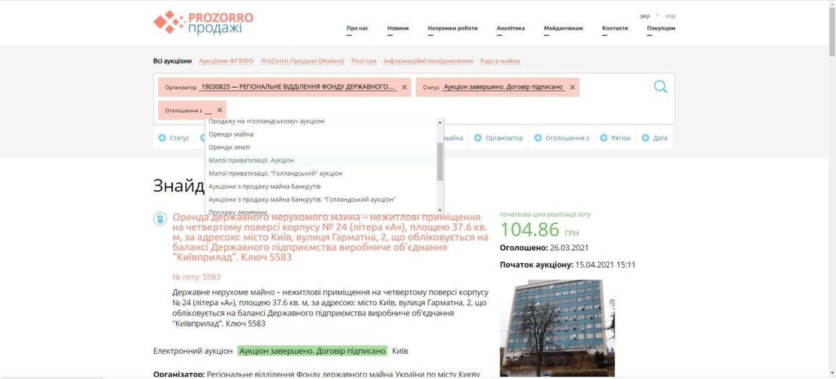Open the building photo thumbnail

557,327
